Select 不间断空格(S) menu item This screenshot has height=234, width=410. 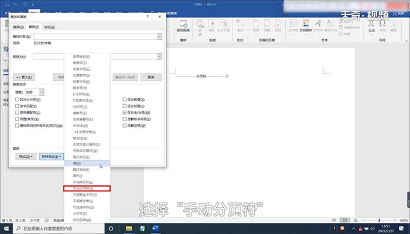tap(87, 201)
